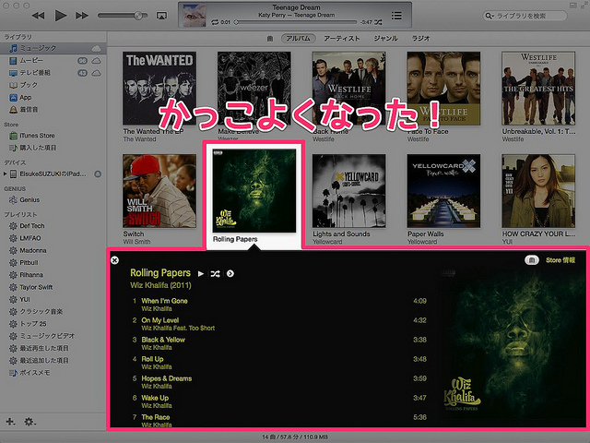The width and height of the screenshot is (590, 443).
Task: Select track 1 When I'm Gone
Action: click(278, 305)
